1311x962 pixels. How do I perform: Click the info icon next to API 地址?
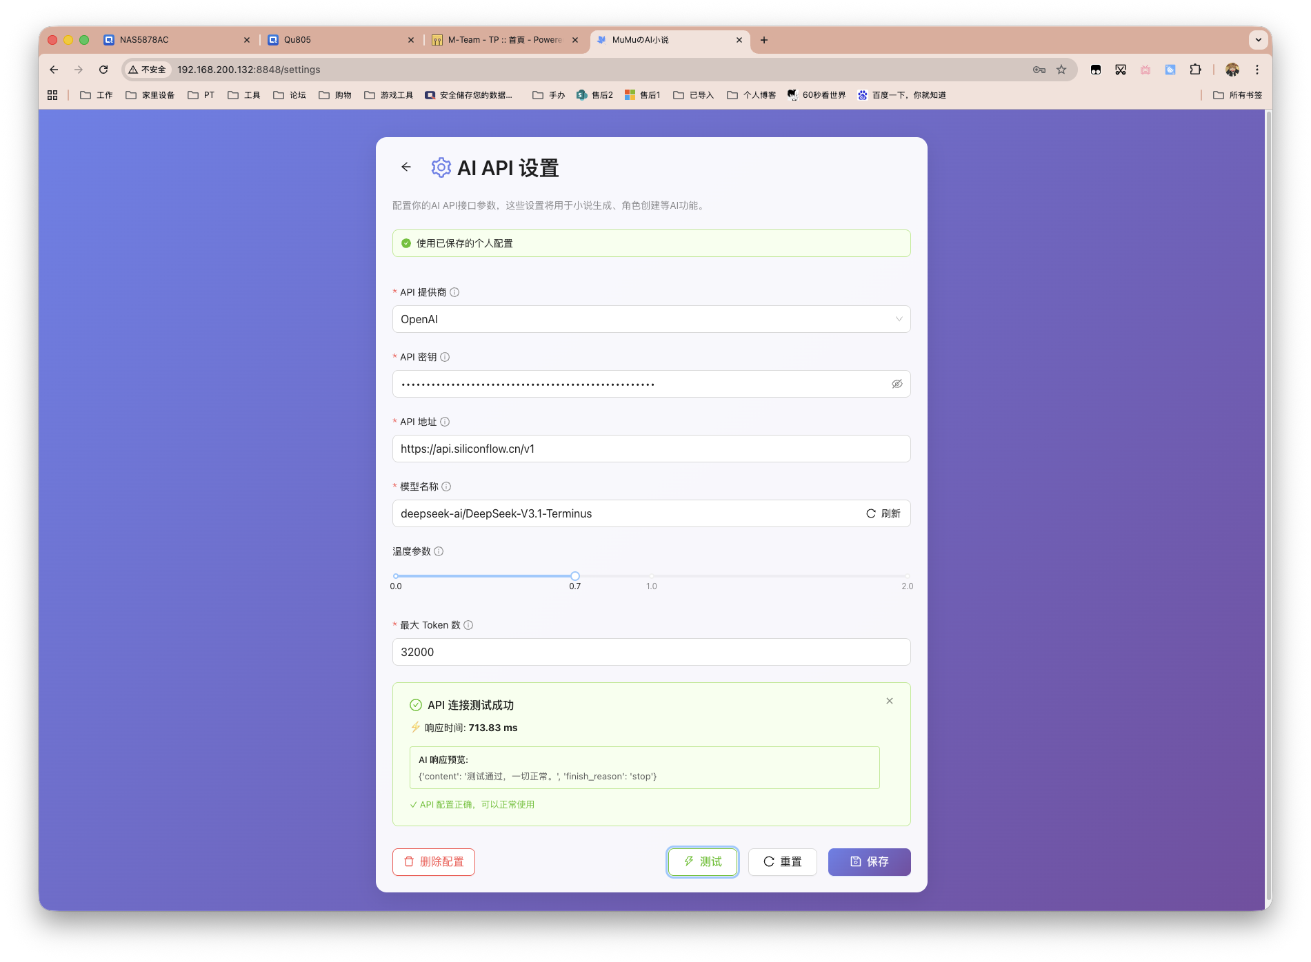(445, 422)
